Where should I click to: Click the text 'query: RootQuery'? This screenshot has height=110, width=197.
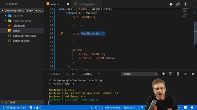pos(92,54)
